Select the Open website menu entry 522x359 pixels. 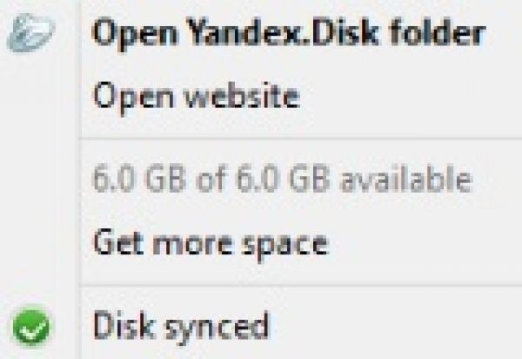[196, 95]
